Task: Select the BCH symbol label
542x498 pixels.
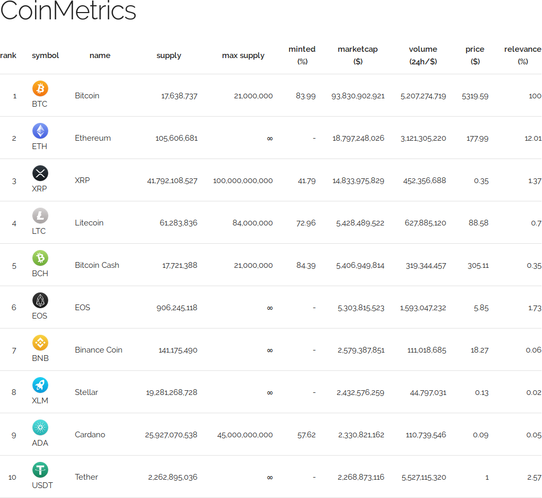Action: click(x=40, y=274)
